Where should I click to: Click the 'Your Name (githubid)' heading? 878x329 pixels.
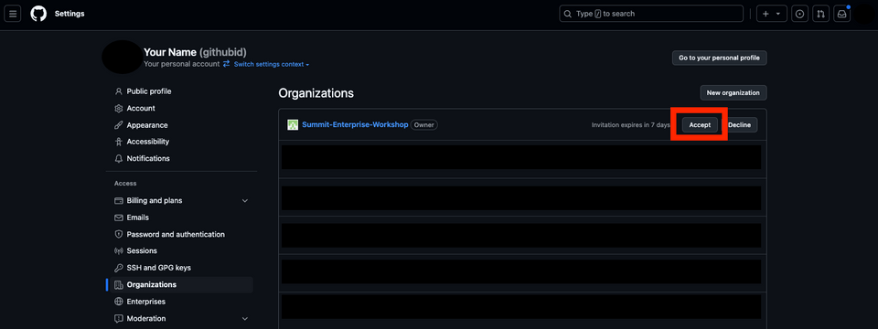pyautogui.click(x=195, y=52)
